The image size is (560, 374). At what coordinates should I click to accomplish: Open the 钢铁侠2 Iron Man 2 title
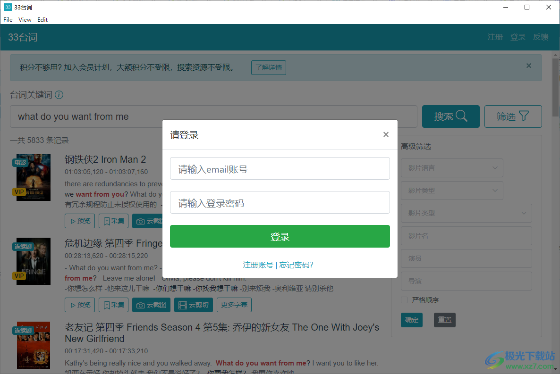tap(105, 159)
